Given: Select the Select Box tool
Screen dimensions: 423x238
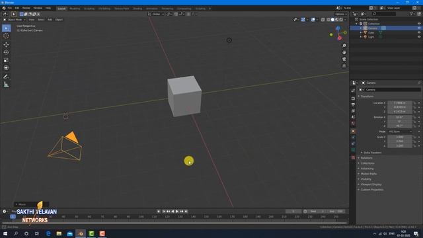Looking at the screenshot, I should [6, 28].
